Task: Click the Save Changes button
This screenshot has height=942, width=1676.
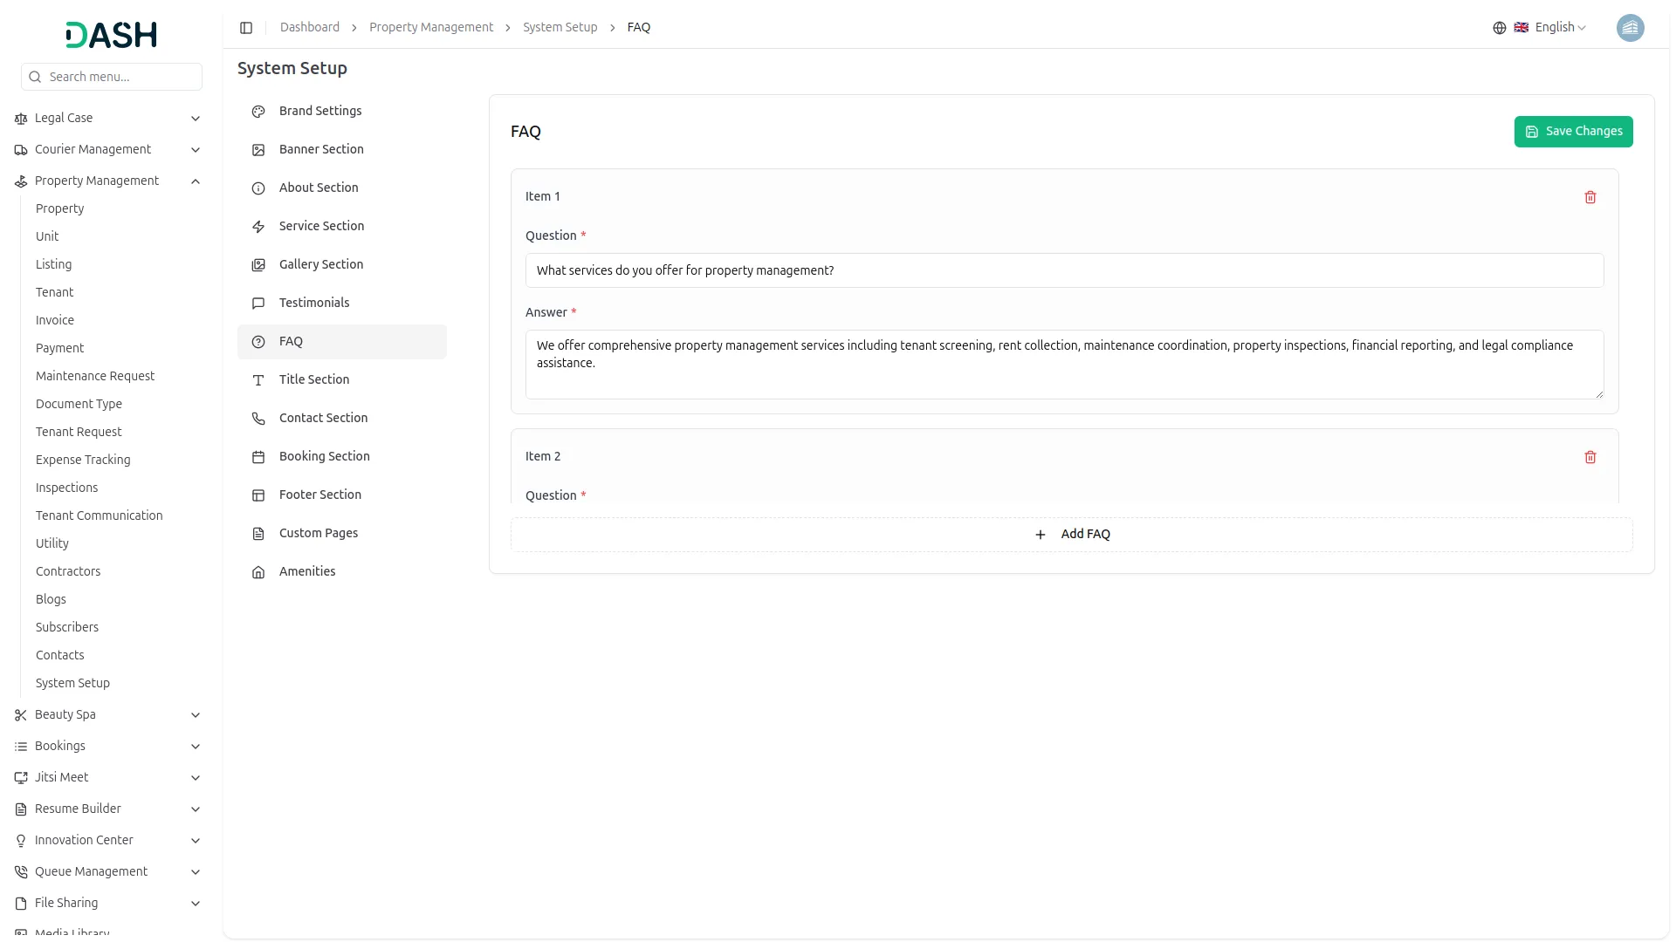Action: click(1573, 132)
